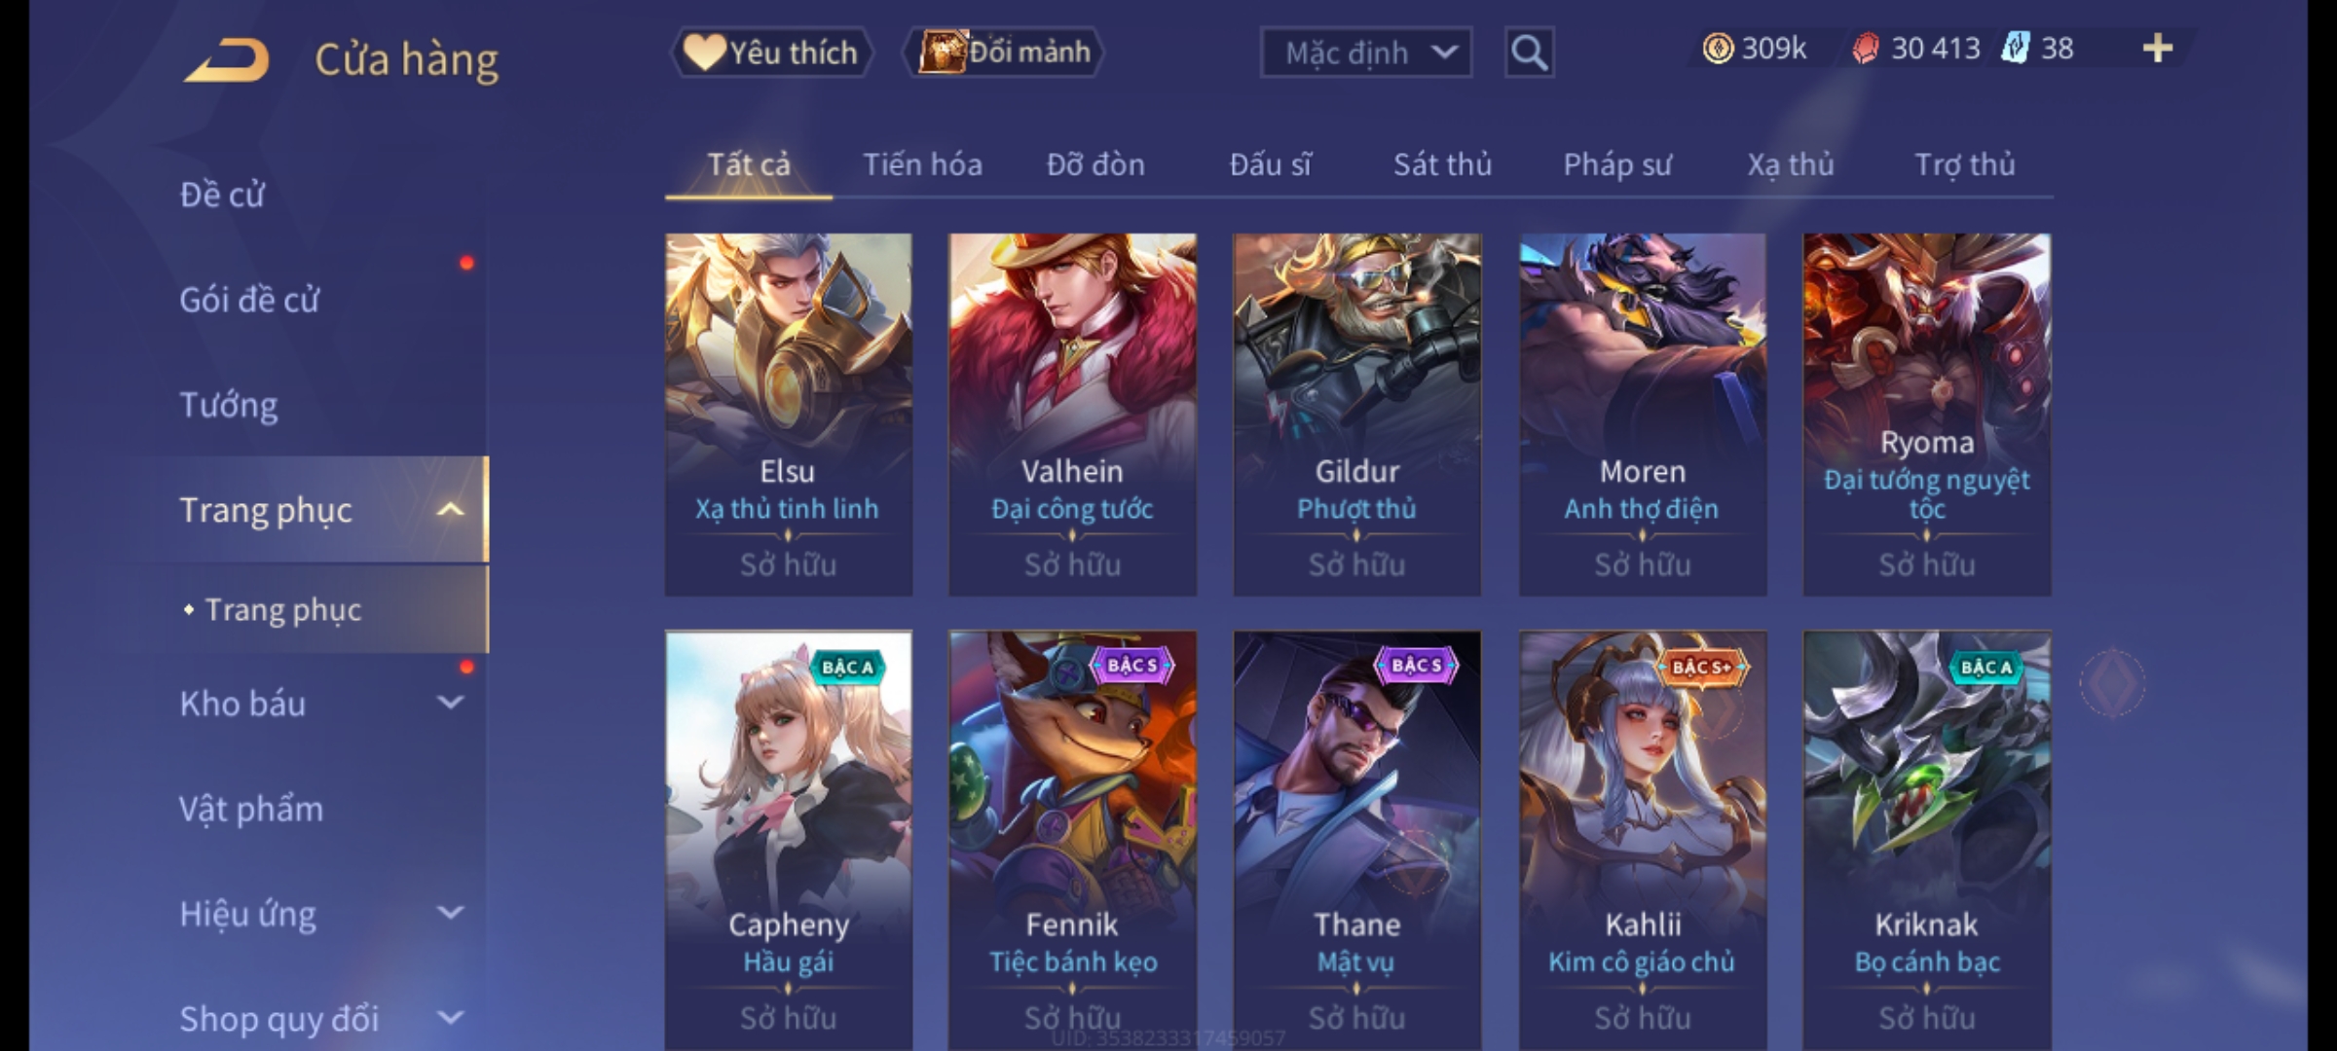Image resolution: width=2337 pixels, height=1051 pixels.
Task: Open Gói đề cử in sidebar
Action: point(249,299)
